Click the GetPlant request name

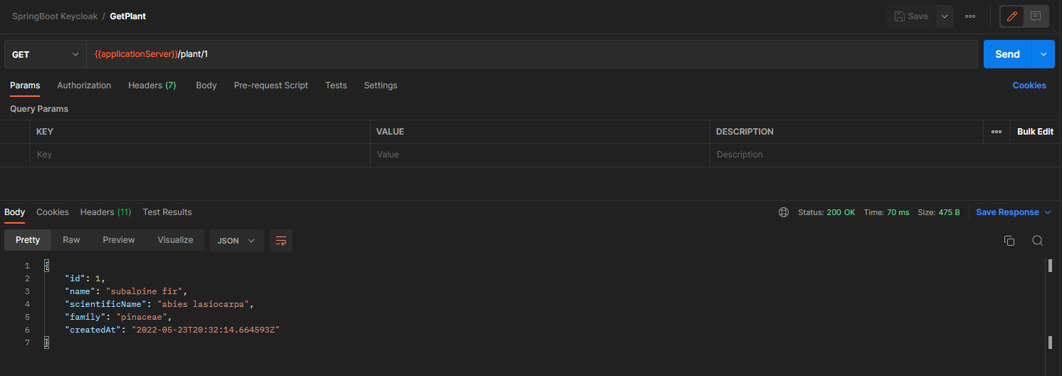click(128, 16)
